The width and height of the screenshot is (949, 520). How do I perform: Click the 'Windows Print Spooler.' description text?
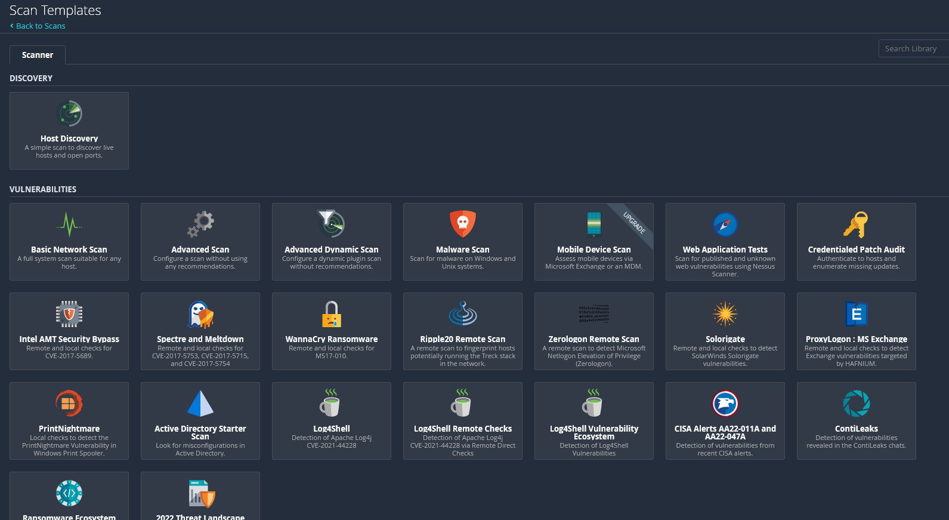click(x=69, y=453)
